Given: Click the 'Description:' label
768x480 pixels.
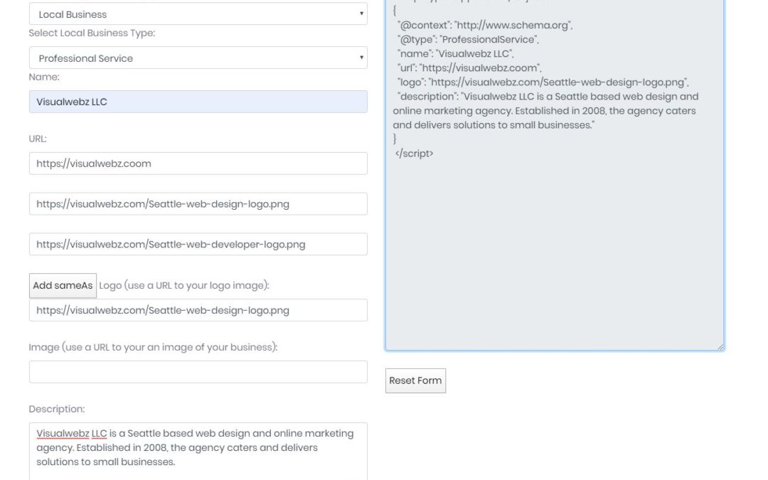Looking at the screenshot, I should click(56, 408).
